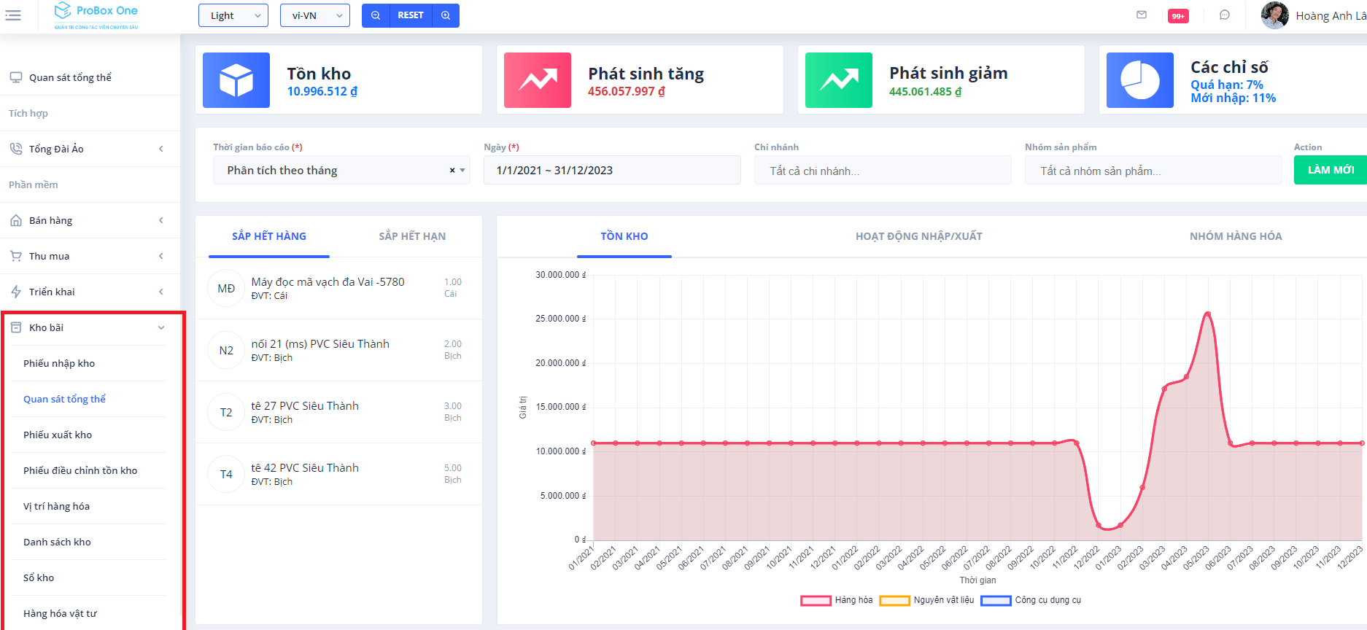1367x630 pixels.
Task: Open Sổ kho link
Action: (39, 577)
